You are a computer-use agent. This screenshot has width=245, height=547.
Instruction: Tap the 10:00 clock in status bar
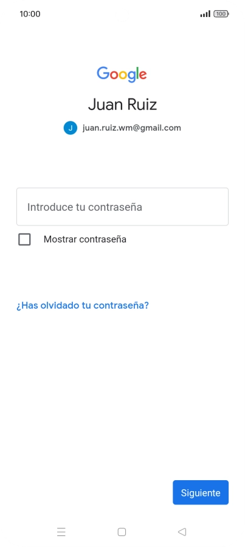tap(30, 14)
